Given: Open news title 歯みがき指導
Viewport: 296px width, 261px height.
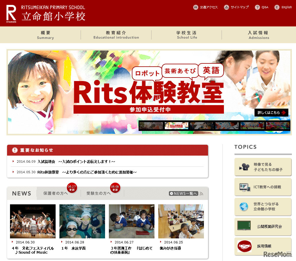Looking at the screenshot, I should (x=170, y=248).
